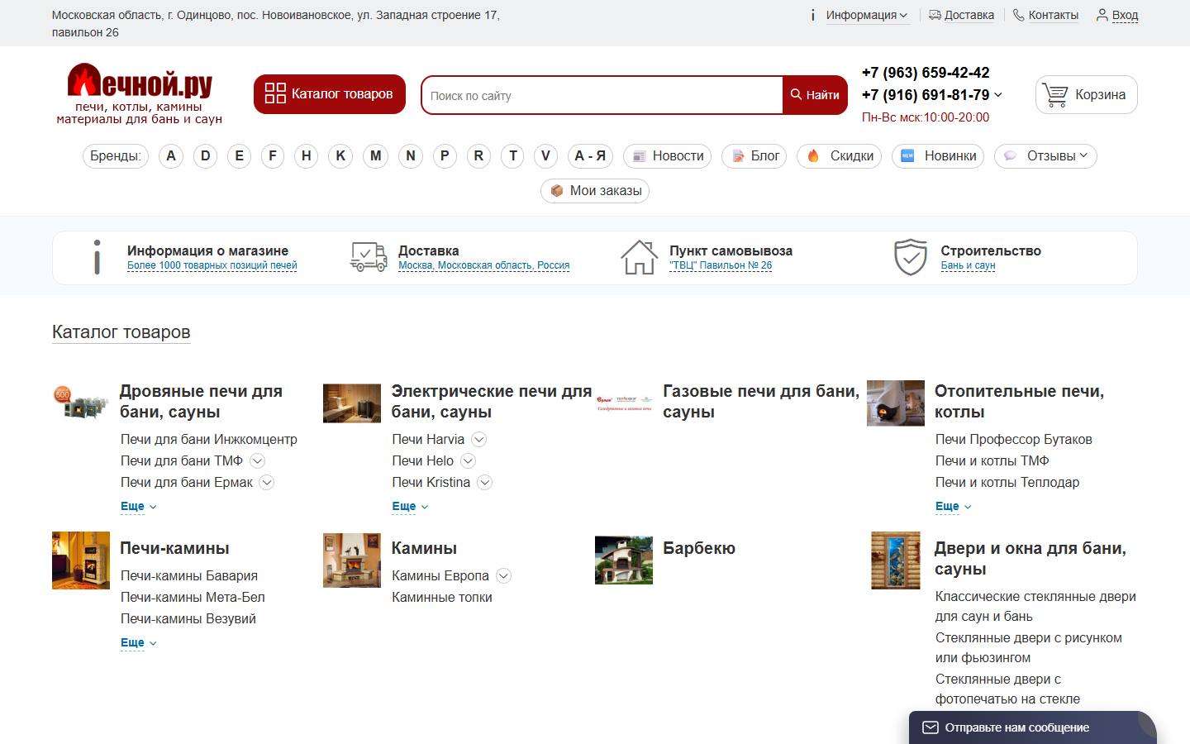Show more under Печи-камины via Еще
Screen dimensions: 1190x744
click(x=138, y=642)
